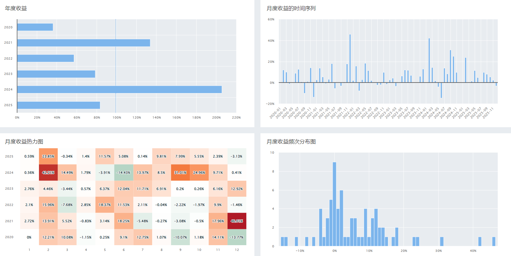
Task: Select the 2025 annual return bar
Action: 58,105
